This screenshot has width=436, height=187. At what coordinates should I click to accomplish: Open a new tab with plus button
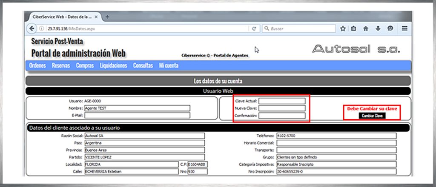tap(107, 17)
